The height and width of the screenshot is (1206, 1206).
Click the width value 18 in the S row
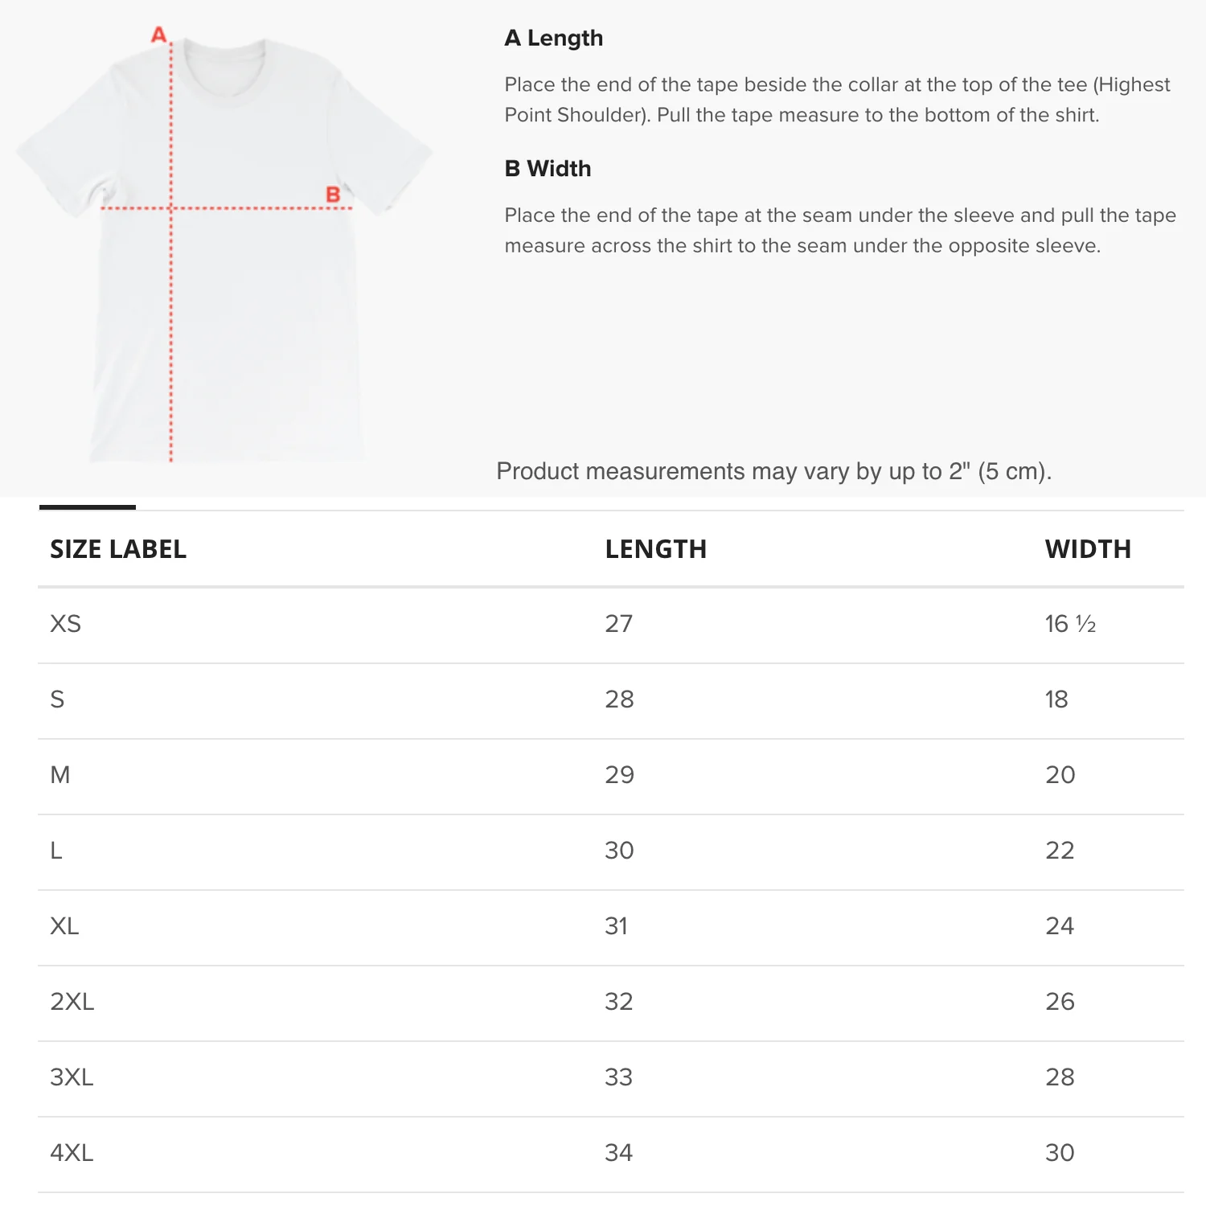click(1056, 699)
